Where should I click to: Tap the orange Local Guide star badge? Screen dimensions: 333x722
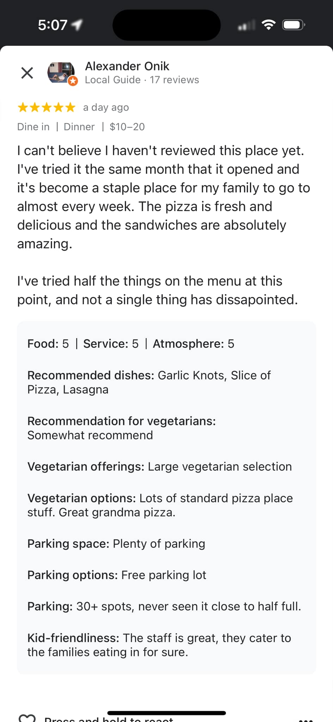(73, 81)
